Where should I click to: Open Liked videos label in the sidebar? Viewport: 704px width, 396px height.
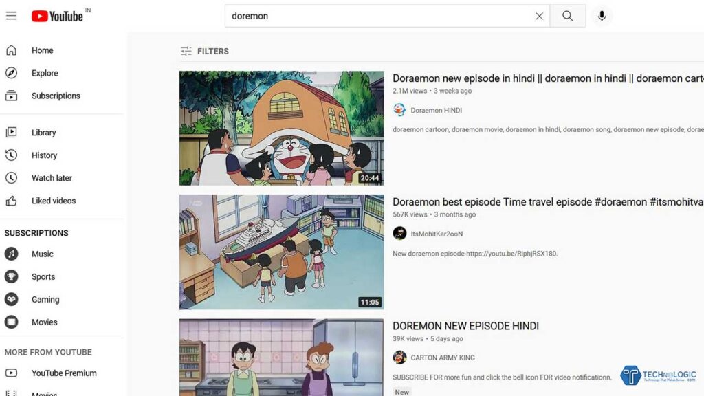click(54, 201)
